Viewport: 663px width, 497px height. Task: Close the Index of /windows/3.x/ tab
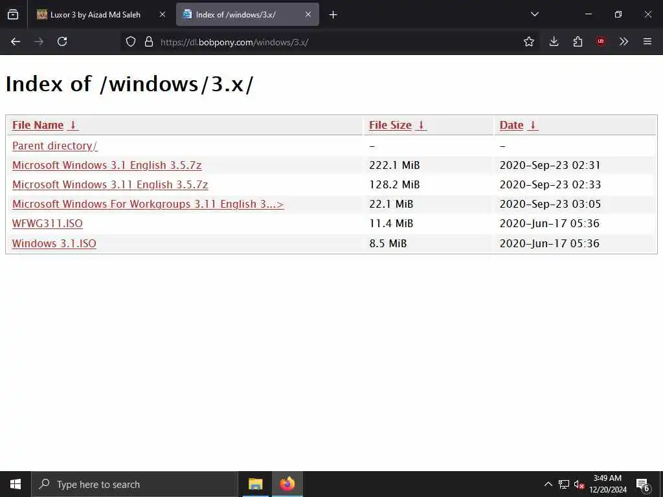pos(308,14)
